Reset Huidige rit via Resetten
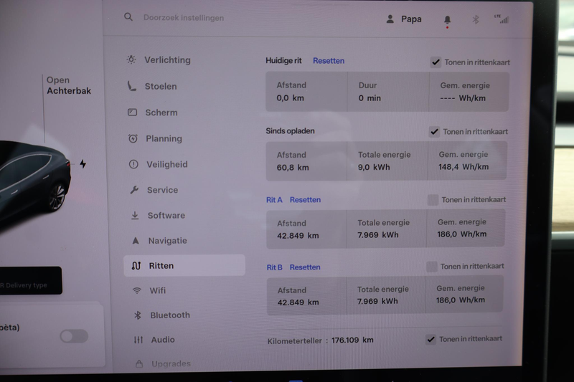Viewport: 574px width, 382px height. coord(329,61)
